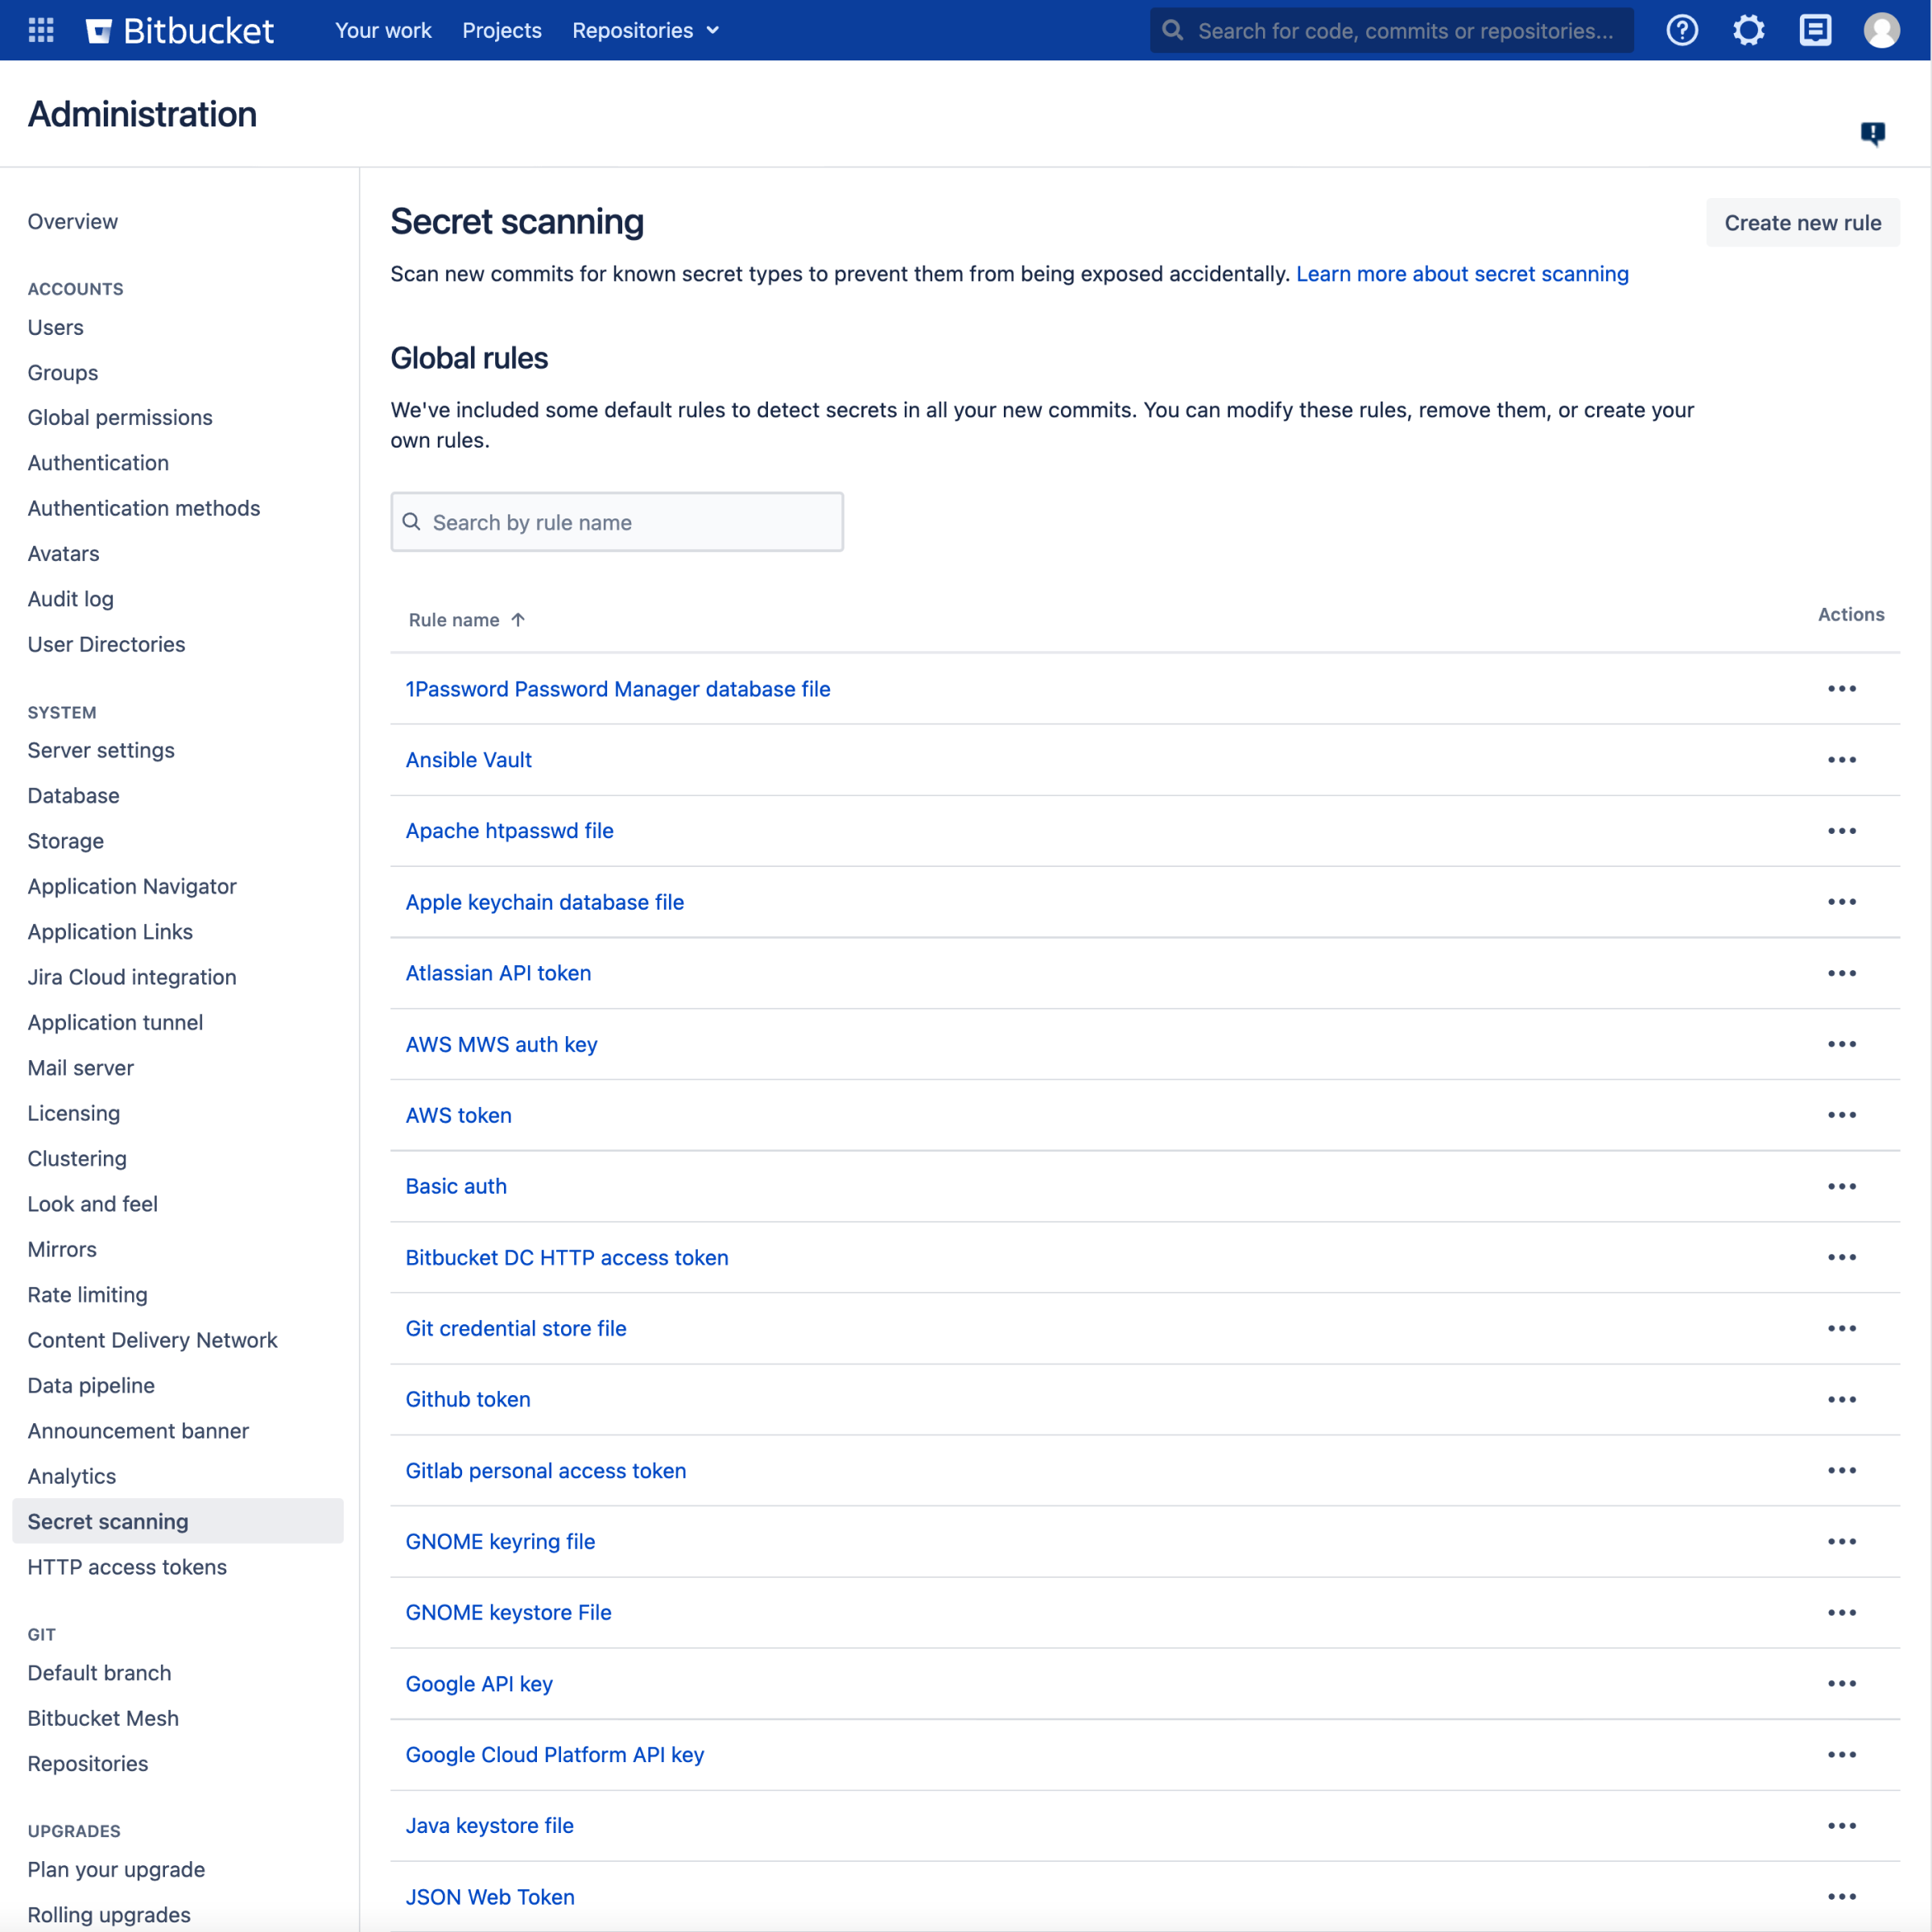Go to Your work

click(383, 30)
